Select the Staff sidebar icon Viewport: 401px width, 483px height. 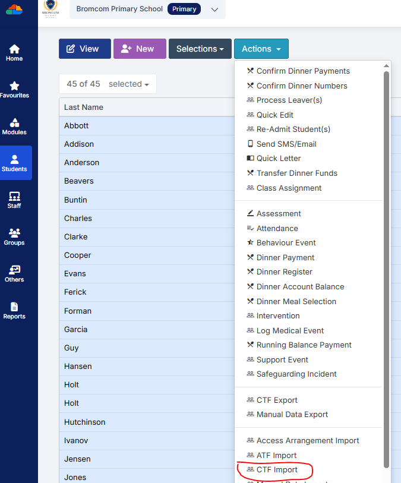(14, 200)
